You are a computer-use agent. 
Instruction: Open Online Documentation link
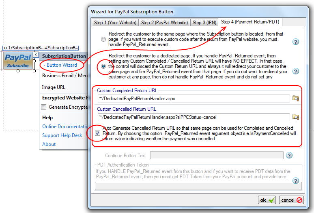(x=65, y=127)
